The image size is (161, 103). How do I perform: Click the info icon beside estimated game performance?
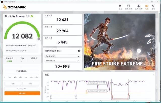(x=79, y=51)
